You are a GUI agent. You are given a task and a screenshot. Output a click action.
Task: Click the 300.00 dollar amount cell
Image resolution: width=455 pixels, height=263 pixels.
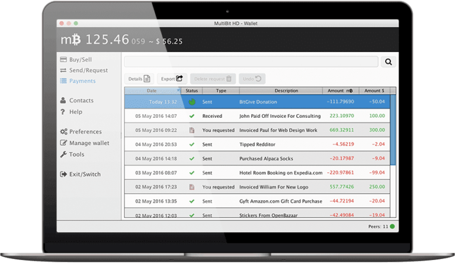coord(377,130)
